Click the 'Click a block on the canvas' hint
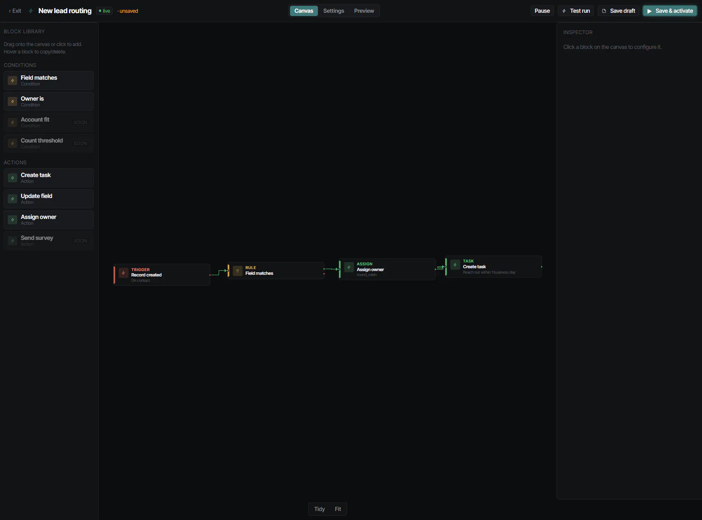Viewport: 702px width, 520px height. 612,47
